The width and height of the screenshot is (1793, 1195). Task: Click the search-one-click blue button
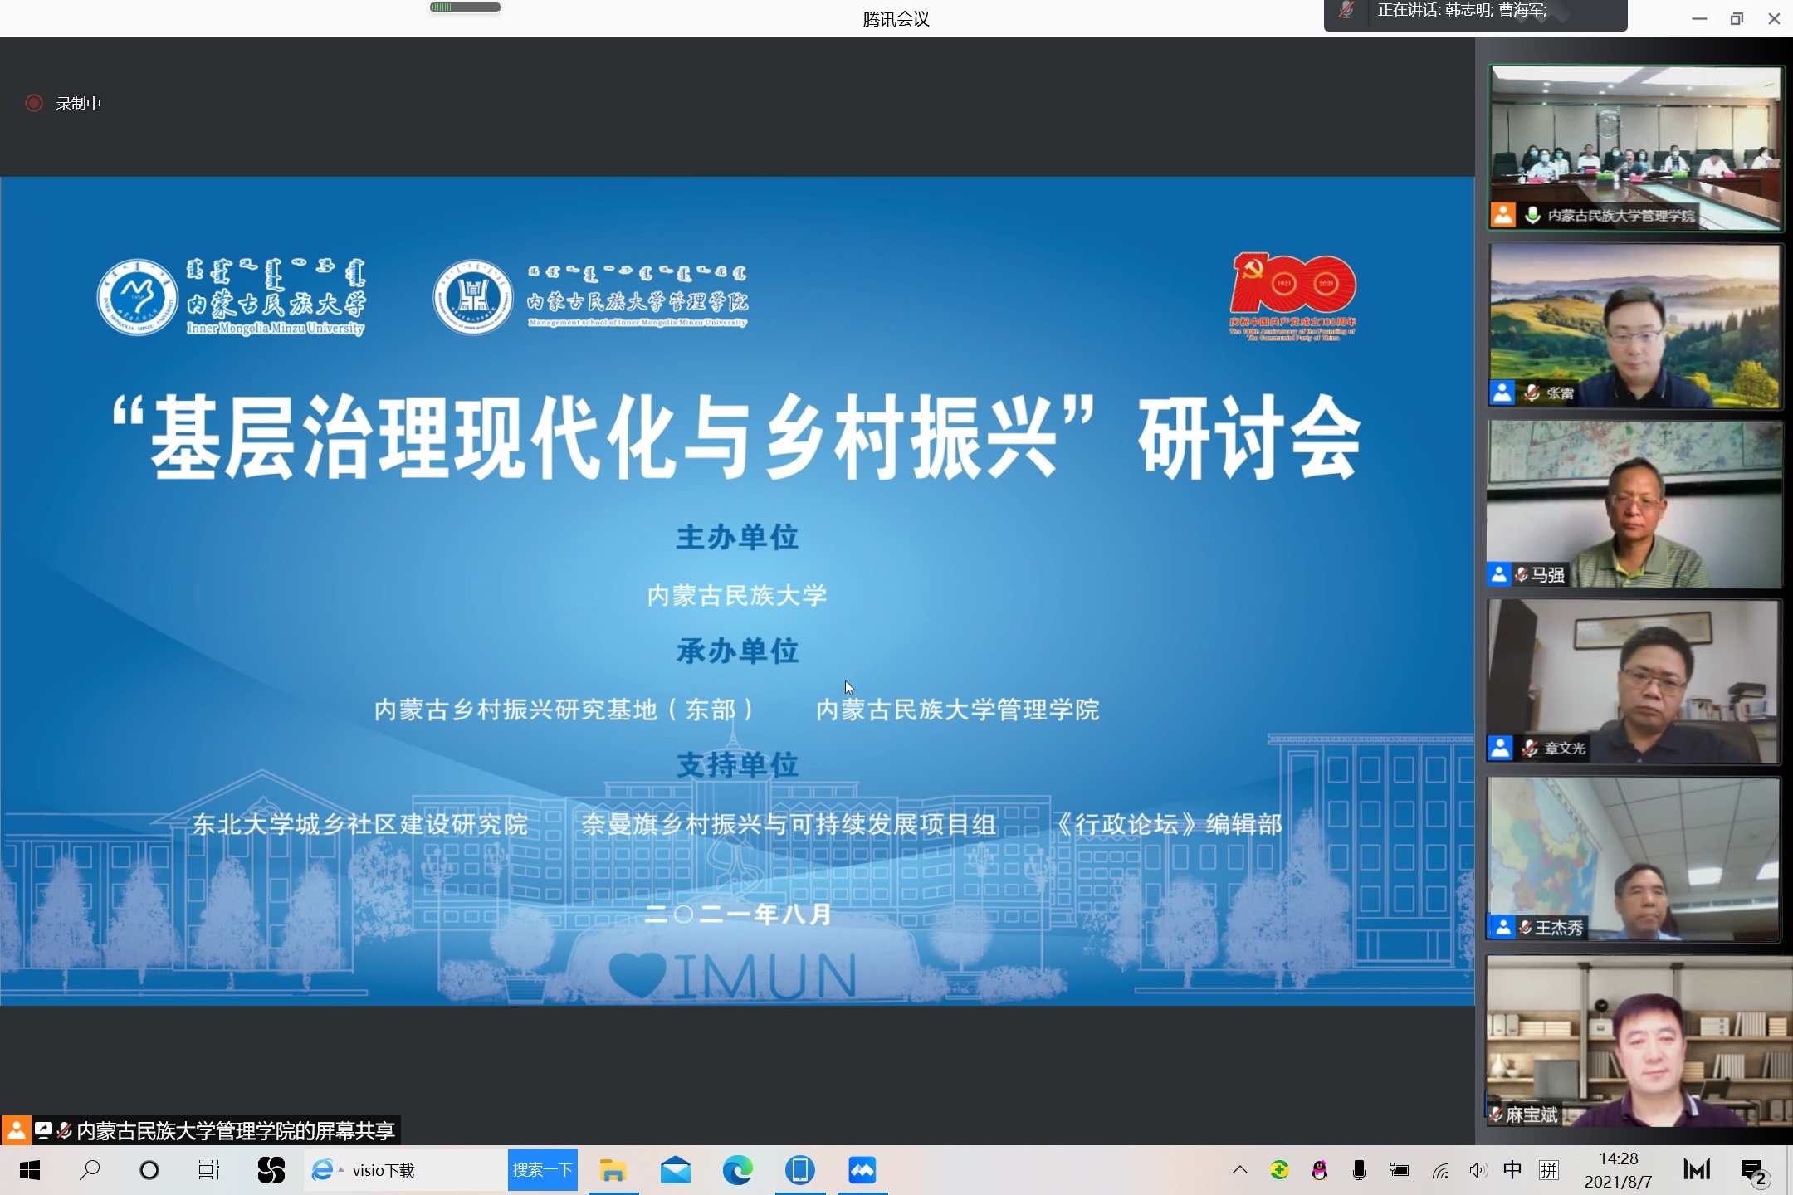click(x=542, y=1170)
